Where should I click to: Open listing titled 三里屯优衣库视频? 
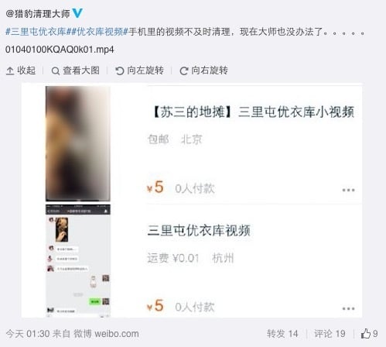pos(199,231)
